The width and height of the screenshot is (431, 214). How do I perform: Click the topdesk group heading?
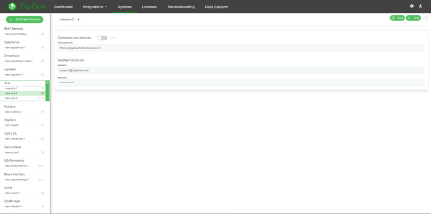pyautogui.click(x=10, y=70)
